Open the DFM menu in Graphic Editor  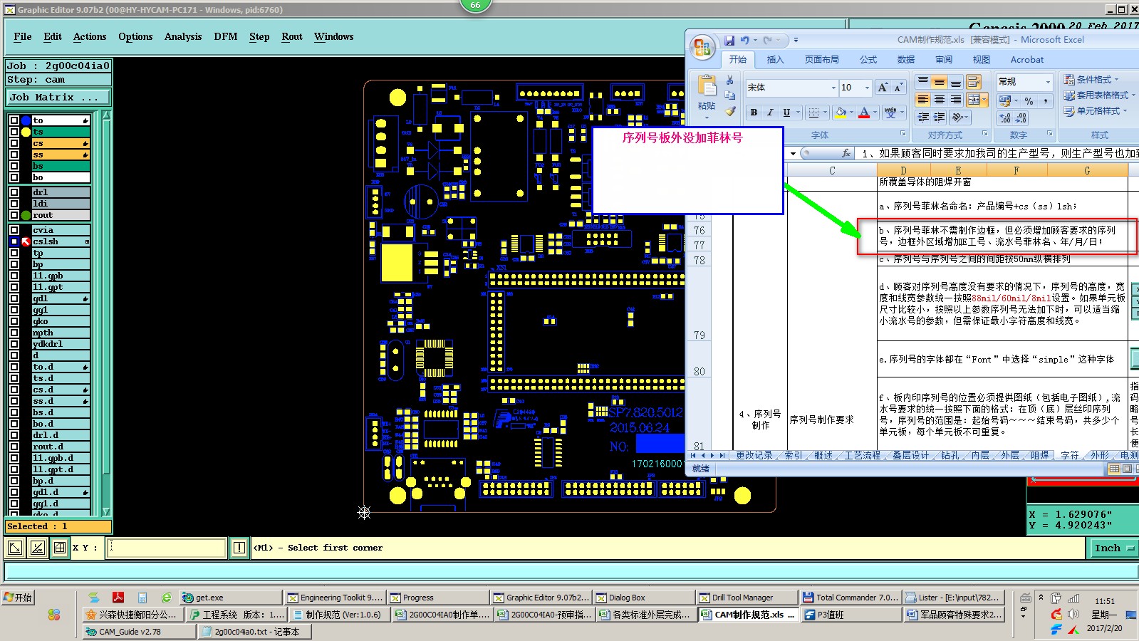(x=226, y=36)
